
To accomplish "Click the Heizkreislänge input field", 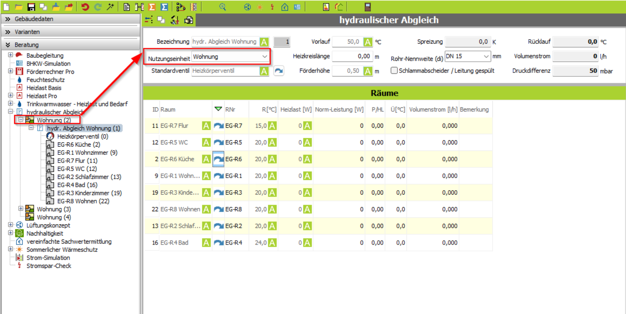I will point(352,57).
